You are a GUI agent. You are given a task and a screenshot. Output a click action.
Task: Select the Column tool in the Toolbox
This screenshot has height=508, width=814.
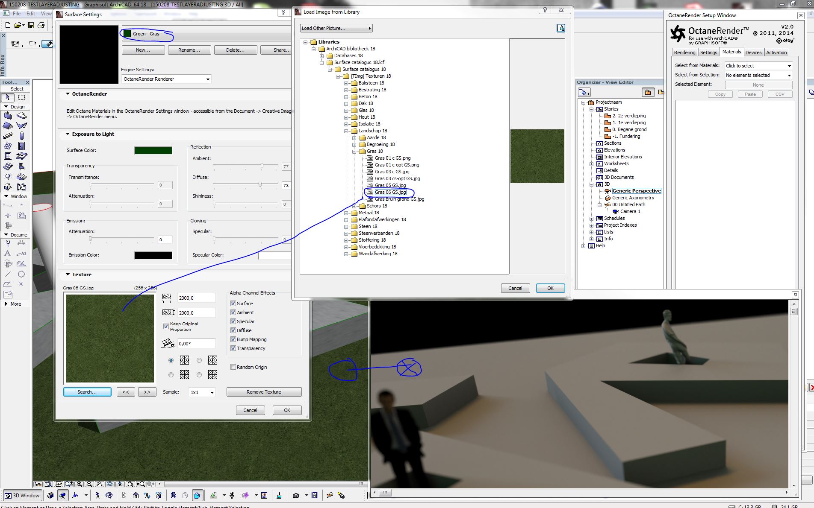tap(21, 136)
